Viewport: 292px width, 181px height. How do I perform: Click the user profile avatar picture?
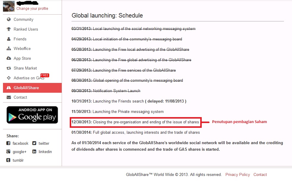(9, 6)
